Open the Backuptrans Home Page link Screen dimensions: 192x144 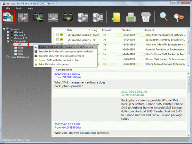[16, 140]
